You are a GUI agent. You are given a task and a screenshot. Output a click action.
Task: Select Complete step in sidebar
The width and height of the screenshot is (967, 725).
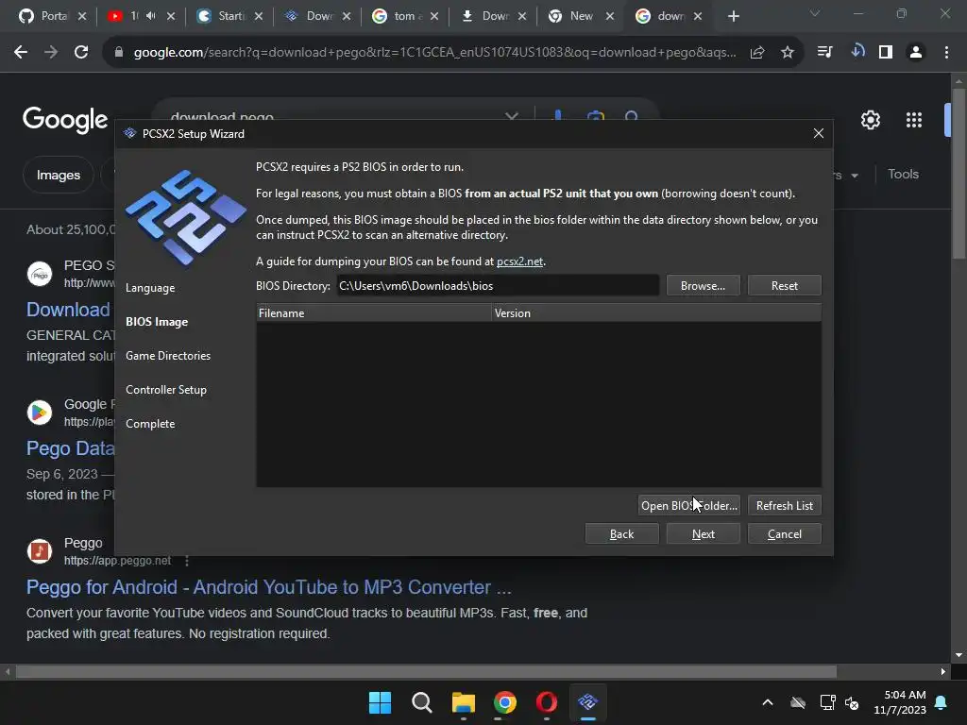pos(150,424)
